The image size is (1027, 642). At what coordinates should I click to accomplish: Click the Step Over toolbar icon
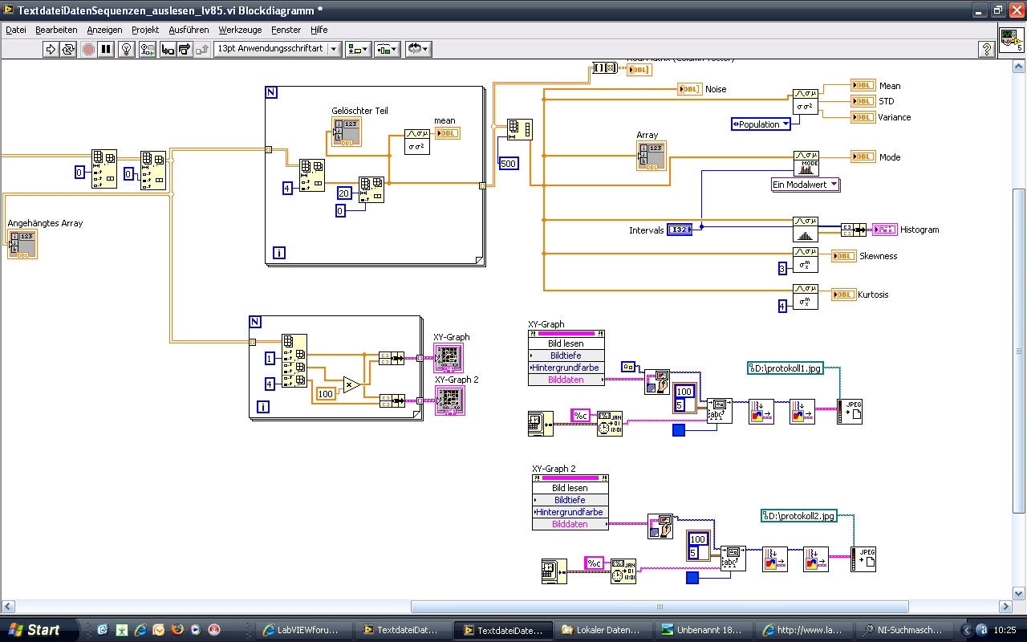[185, 49]
